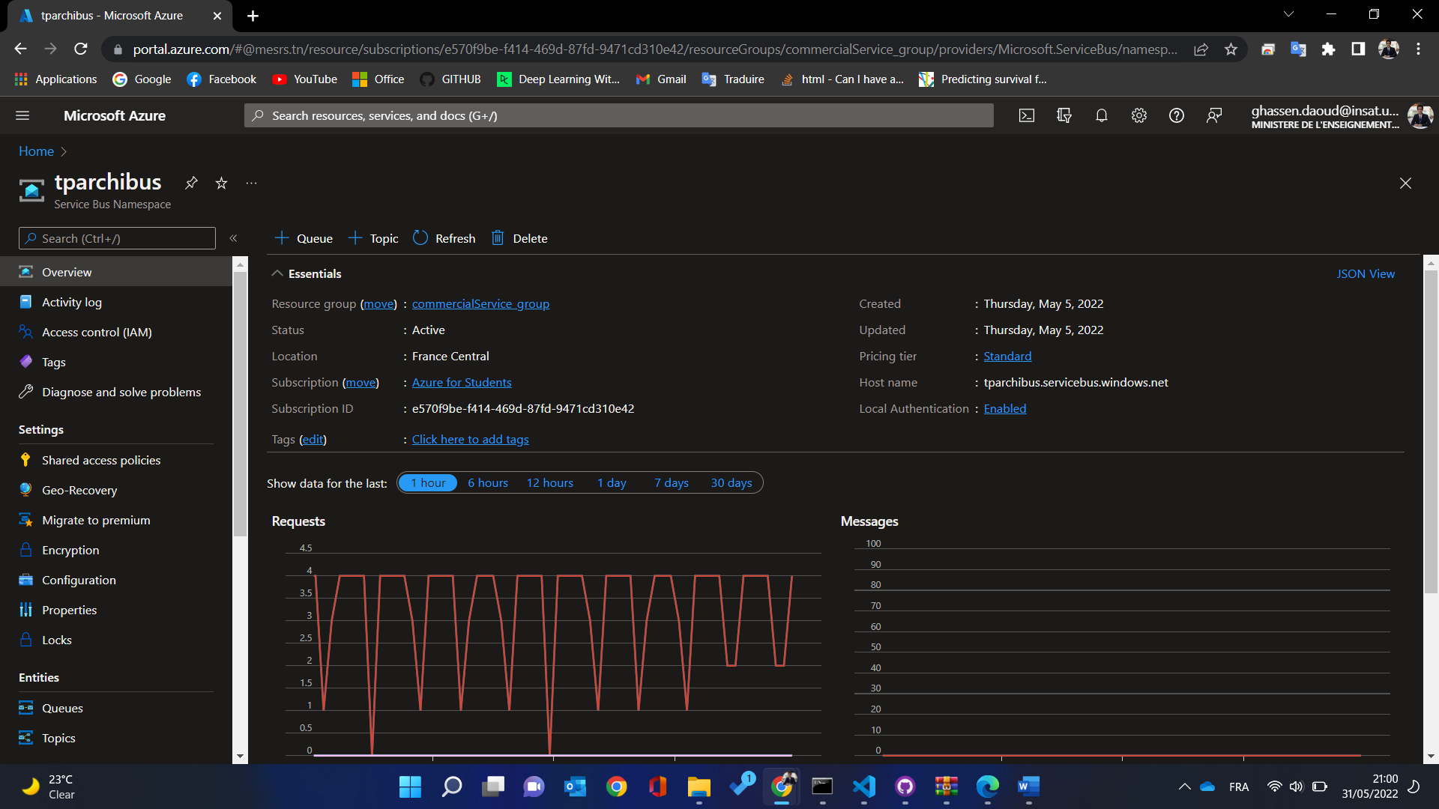Image resolution: width=1439 pixels, height=809 pixels.
Task: Click the Standard pricing tier link
Action: tap(1007, 357)
